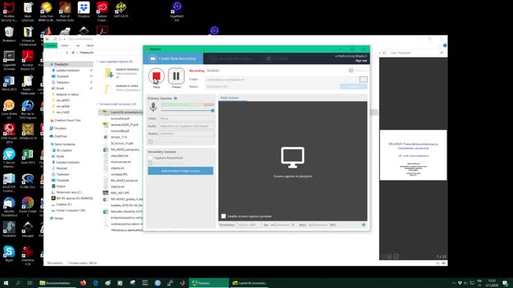
Task: Open the Excel 2013 desktop shortcut
Action: (x=28, y=156)
